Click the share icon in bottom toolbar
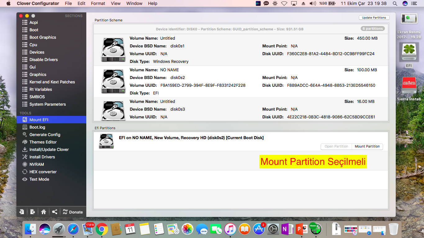The width and height of the screenshot is (424, 238). pyautogui.click(x=55, y=212)
